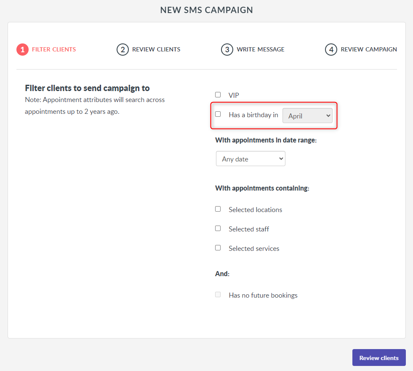This screenshot has height=371, width=413.
Task: Click the step 4 circle icon
Action: tap(331, 50)
